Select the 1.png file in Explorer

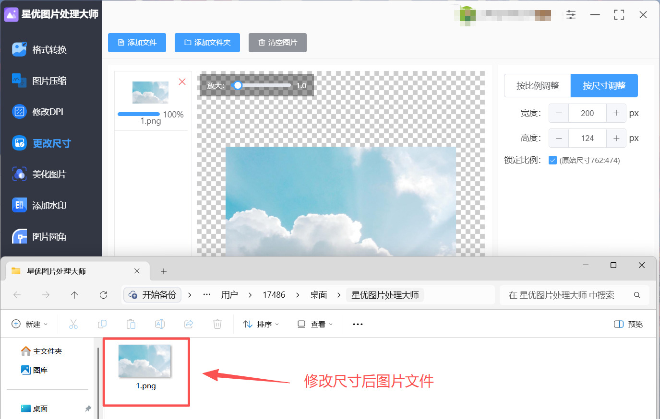(146, 368)
